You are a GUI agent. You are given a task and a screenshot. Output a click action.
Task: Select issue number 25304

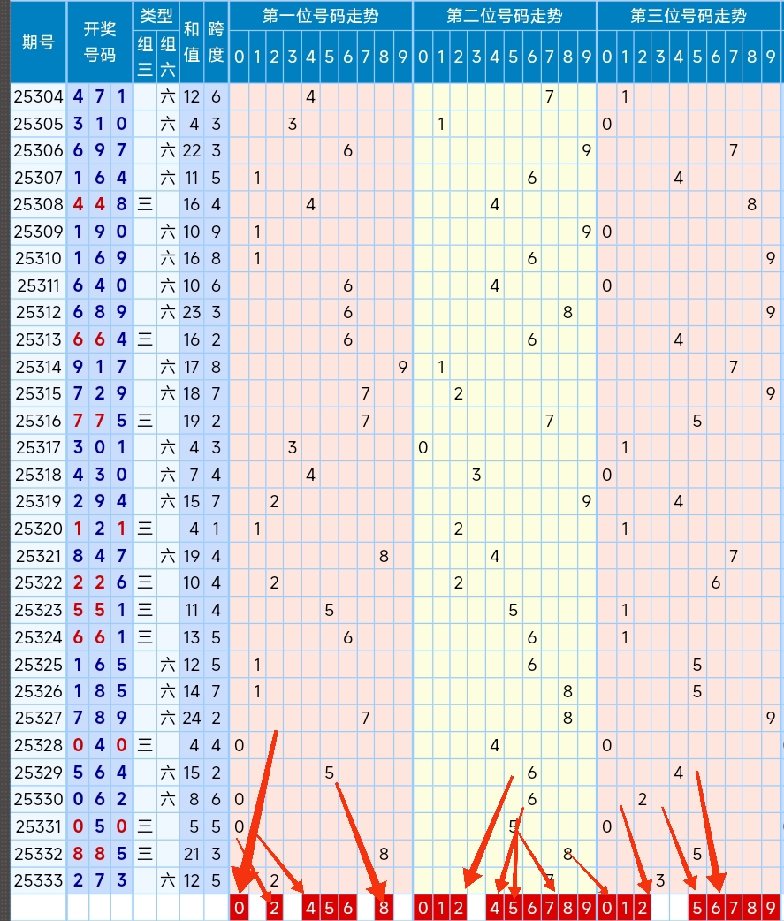click(39, 96)
